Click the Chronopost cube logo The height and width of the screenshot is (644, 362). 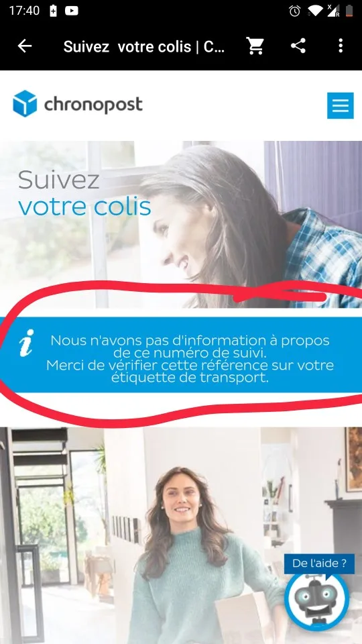[x=25, y=103]
